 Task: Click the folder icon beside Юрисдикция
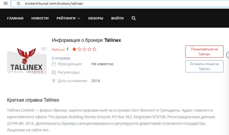pyautogui.click(x=54, y=64)
